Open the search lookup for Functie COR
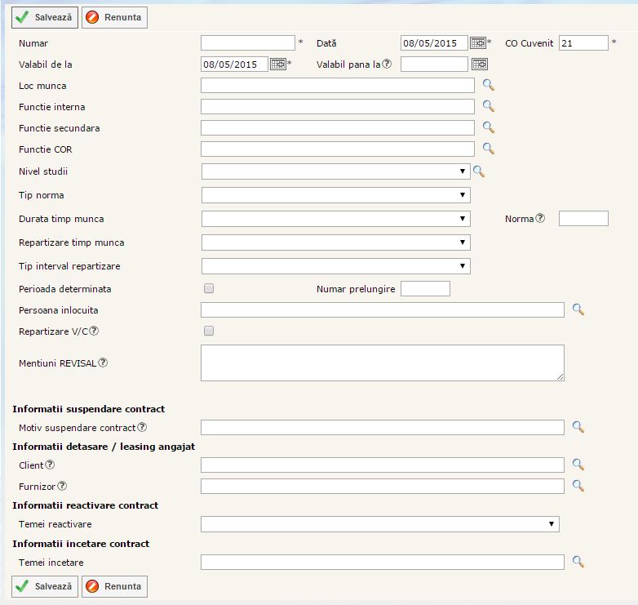The height and width of the screenshot is (605, 638). point(489,149)
